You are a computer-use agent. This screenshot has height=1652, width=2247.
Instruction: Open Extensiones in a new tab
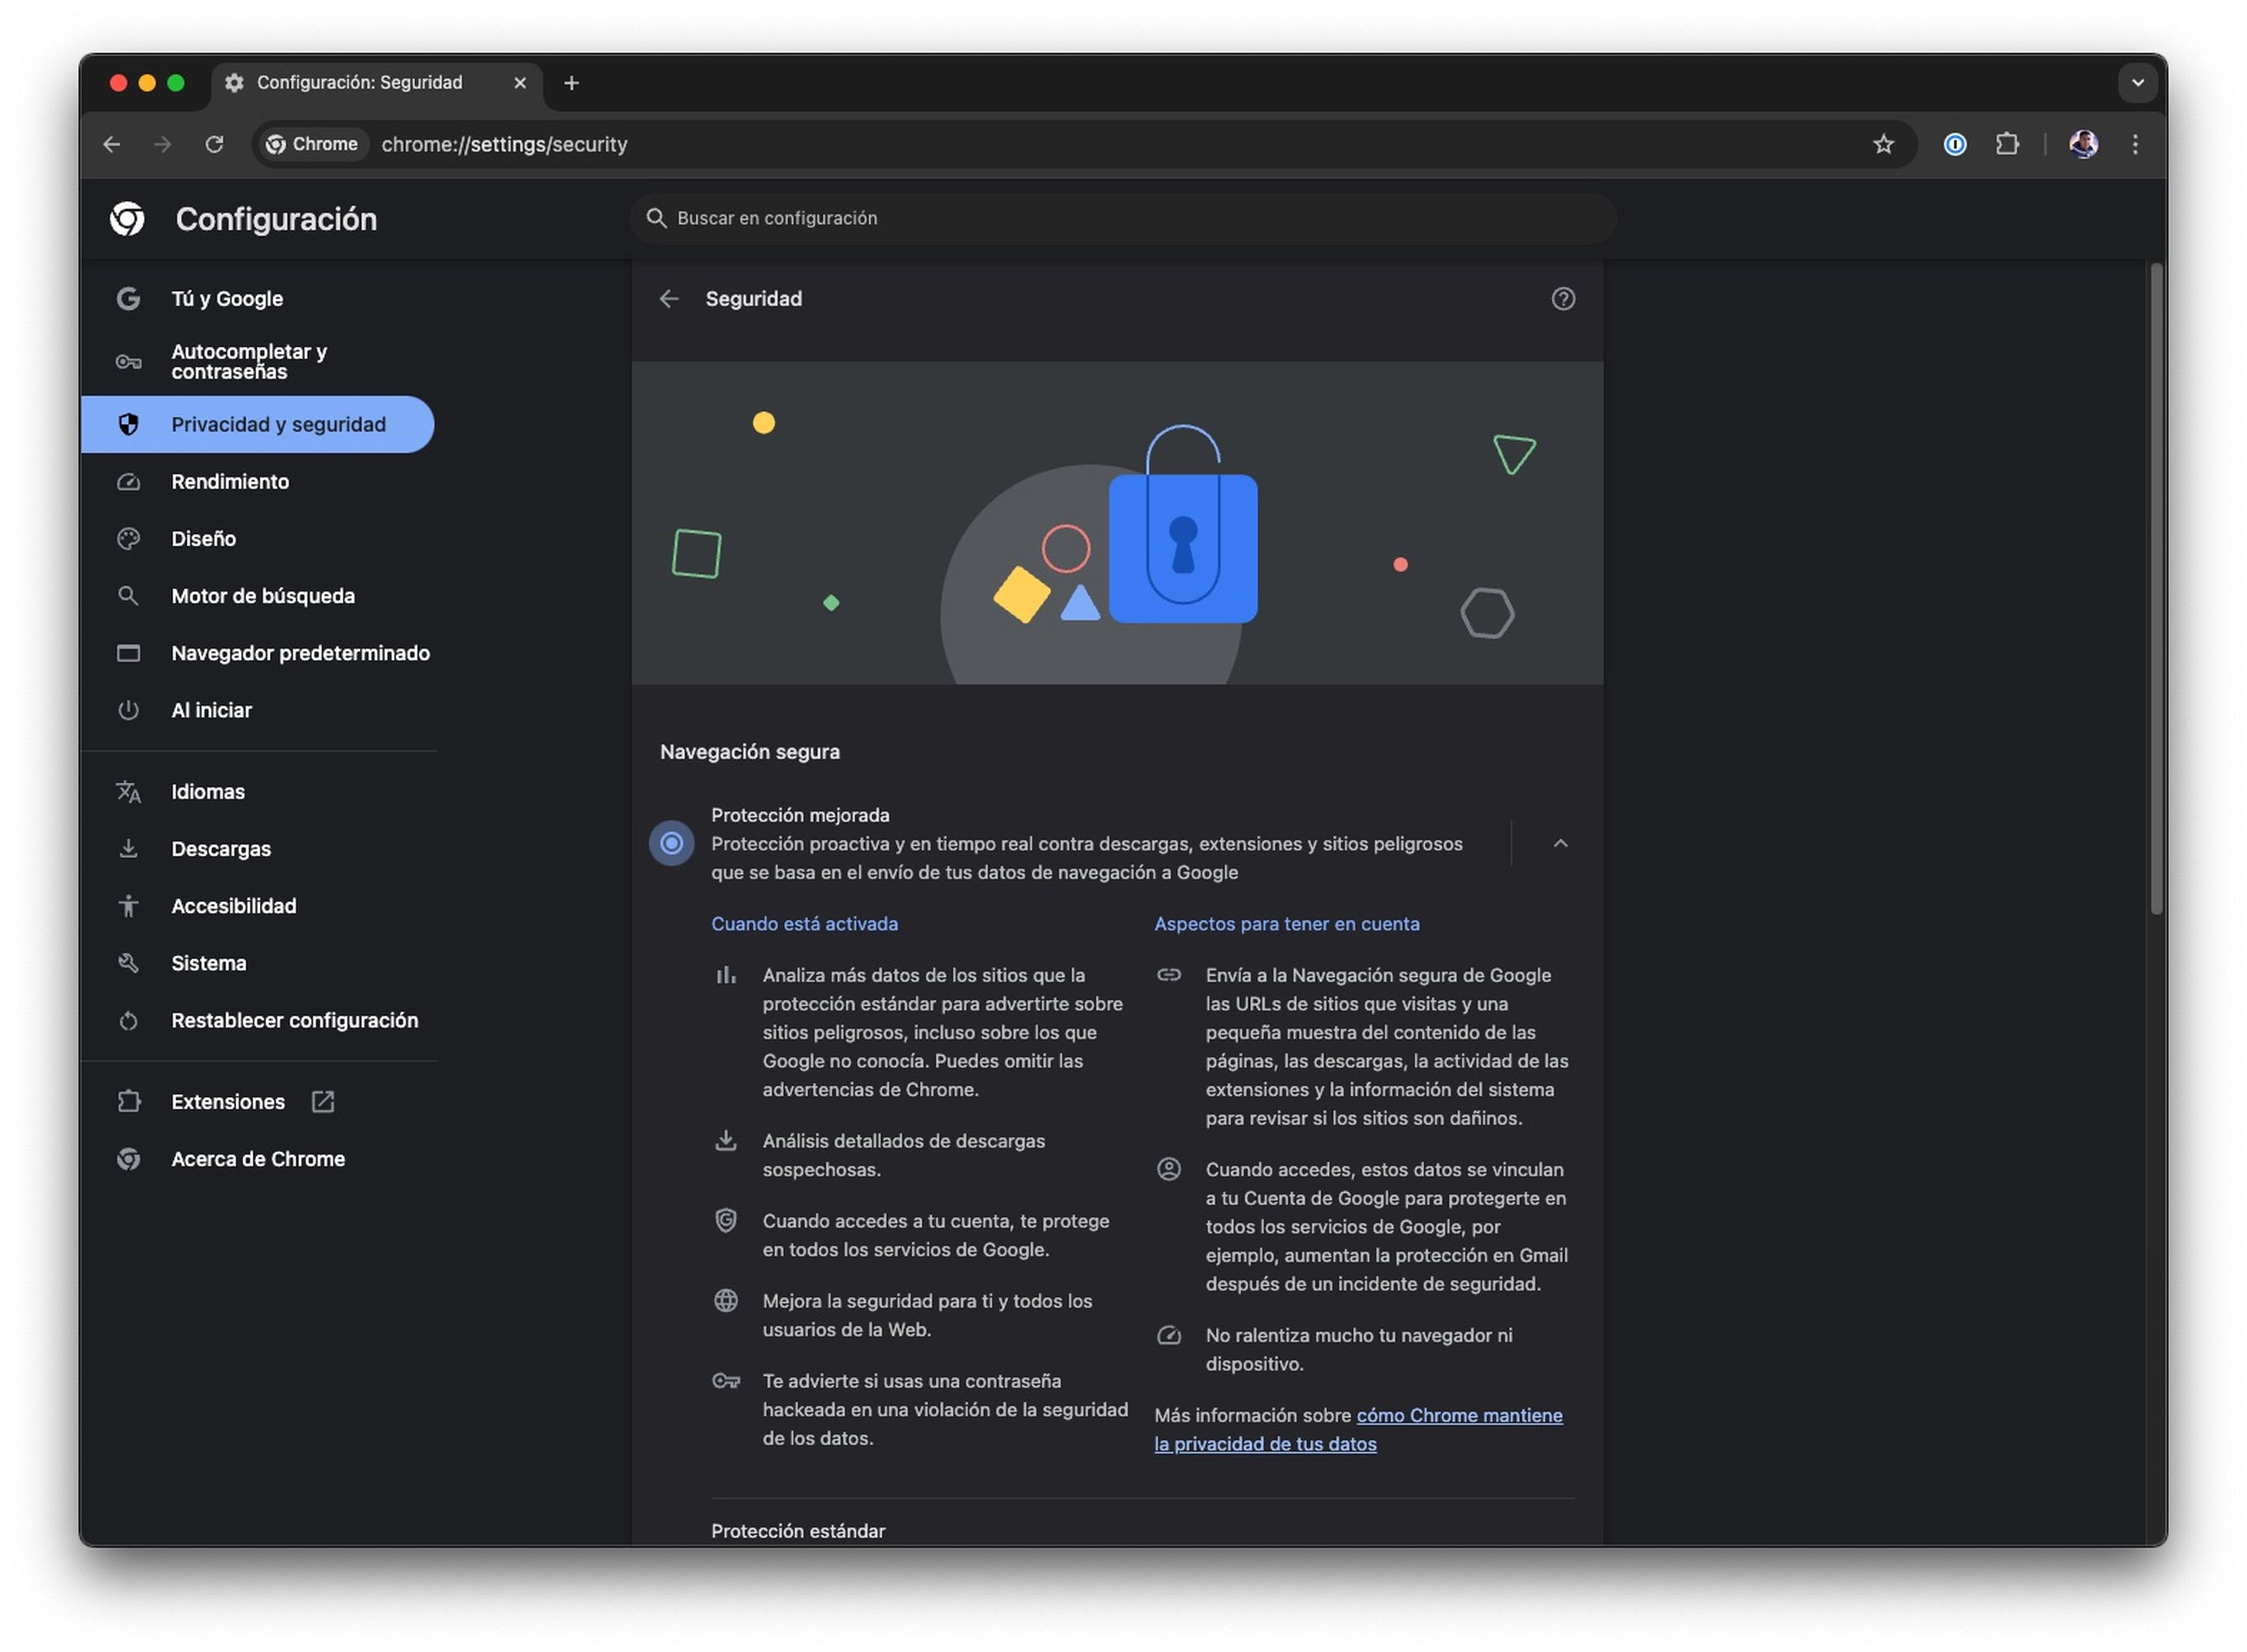(228, 1101)
